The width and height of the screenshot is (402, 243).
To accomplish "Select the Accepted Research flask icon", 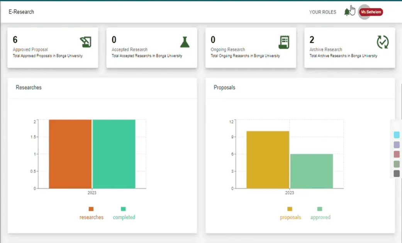I will click(x=185, y=42).
